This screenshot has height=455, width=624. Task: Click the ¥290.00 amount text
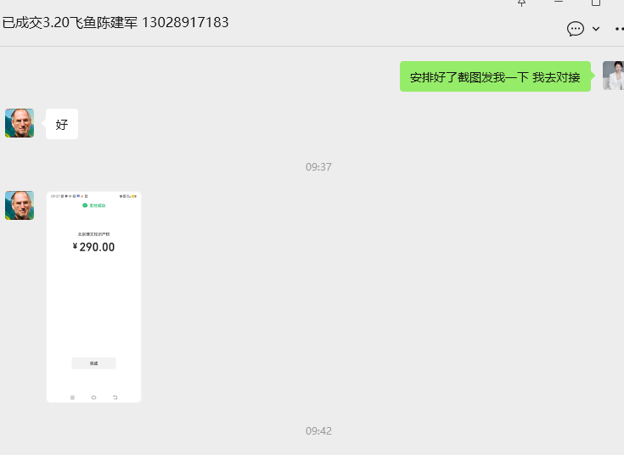point(94,247)
